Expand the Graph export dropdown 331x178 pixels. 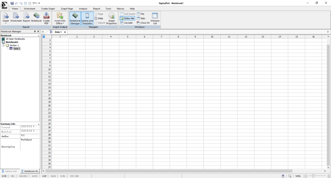coord(6,23)
